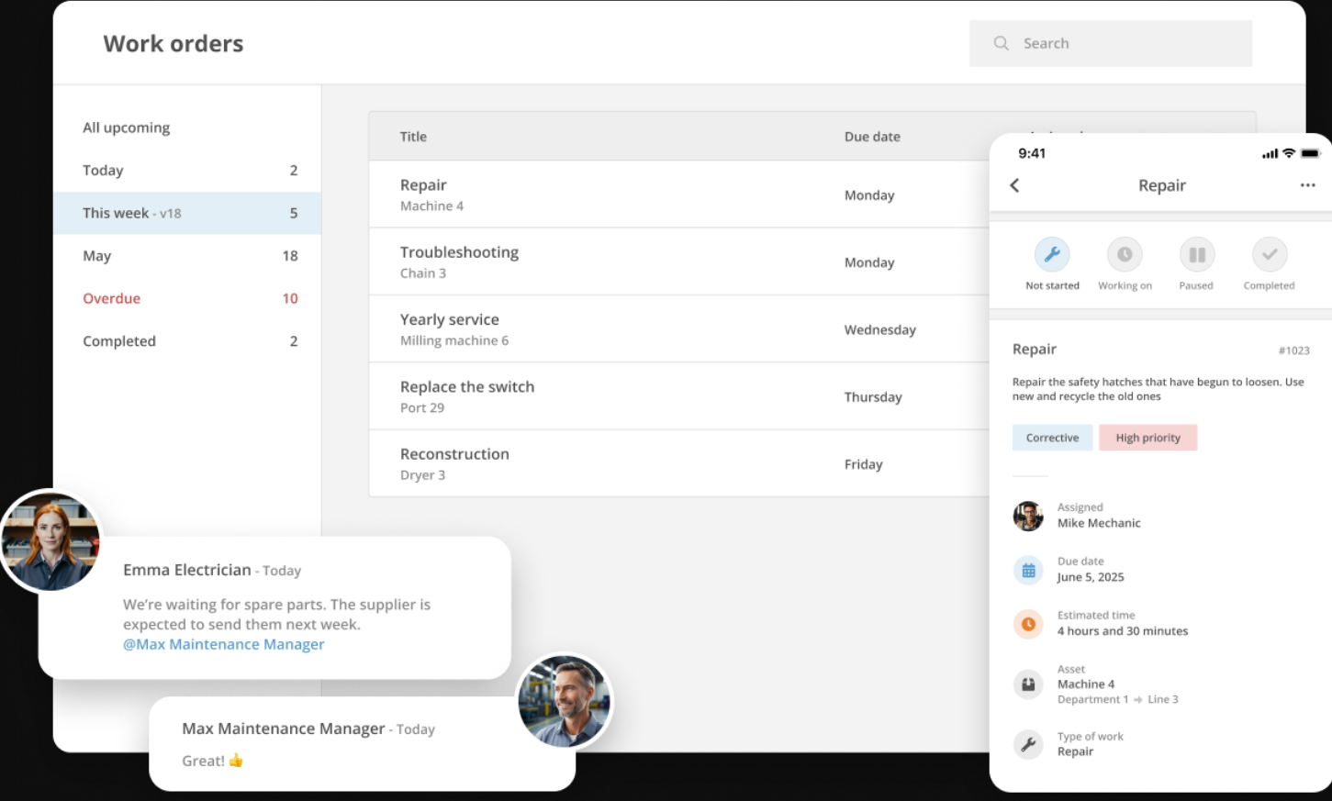
Task: Click the Asset icon for Machine 4
Action: coord(1028,684)
